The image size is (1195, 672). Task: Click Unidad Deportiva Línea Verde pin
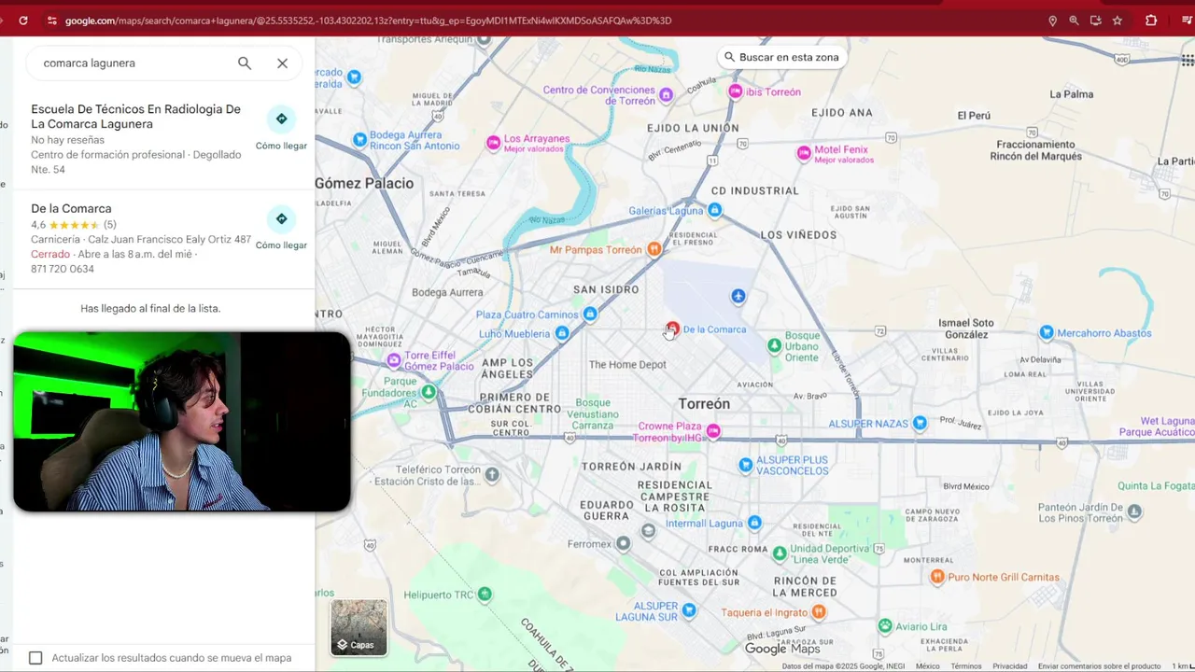pos(780,553)
